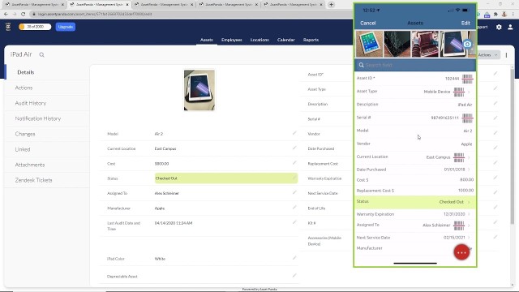Screen dimensions: 519x292
Task: Tap barcode icon for Current Location
Action: pos(459,157)
